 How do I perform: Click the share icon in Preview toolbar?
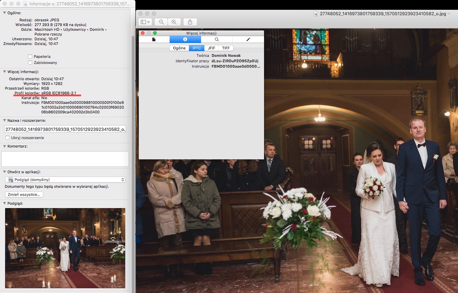click(x=190, y=22)
